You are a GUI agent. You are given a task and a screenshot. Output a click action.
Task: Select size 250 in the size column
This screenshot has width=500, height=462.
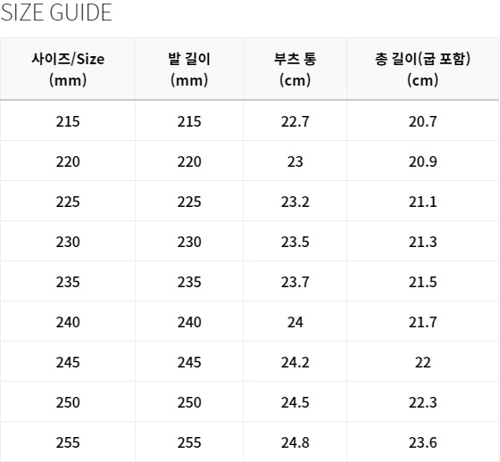click(x=68, y=402)
